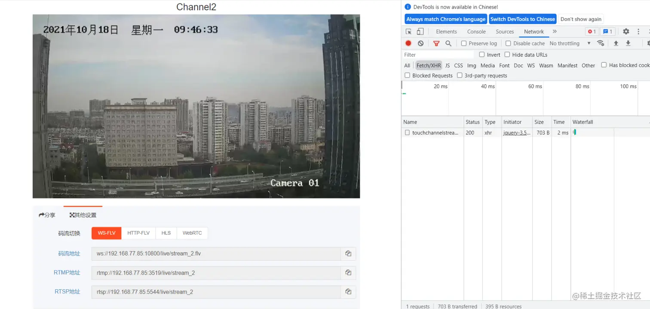The image size is (650, 309).
Task: Click the Channel2 video player
Action: (196, 106)
